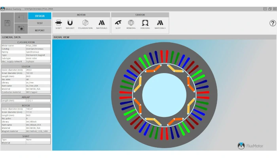The width and height of the screenshot is (277, 158).
Task: Click the save floppy disk icon
Action: (x=7, y=23)
